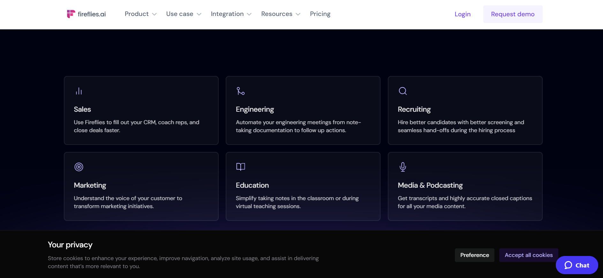603x278 pixels.
Task: Click the Fireflies.ai logo icon
Action: (71, 14)
